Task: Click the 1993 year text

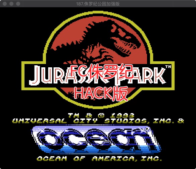Action: tap(122, 115)
